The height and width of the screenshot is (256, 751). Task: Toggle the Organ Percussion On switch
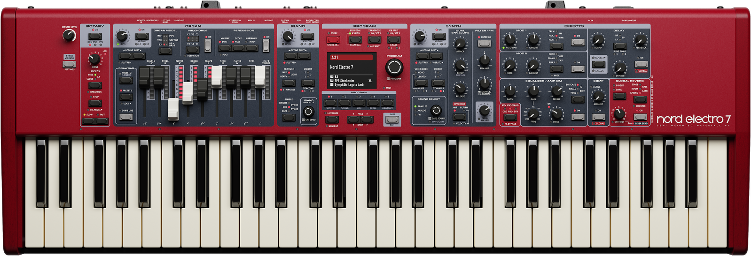pos(266,45)
